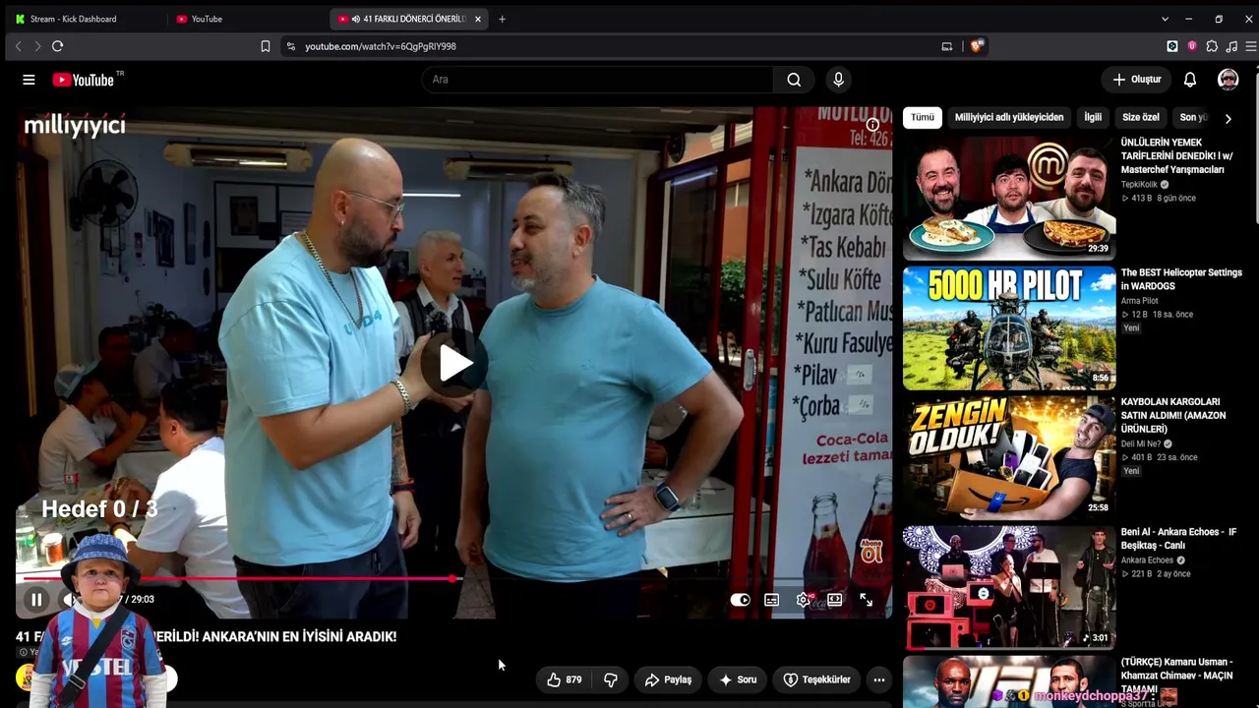Toggle the autoplay switch in the player

click(x=741, y=600)
